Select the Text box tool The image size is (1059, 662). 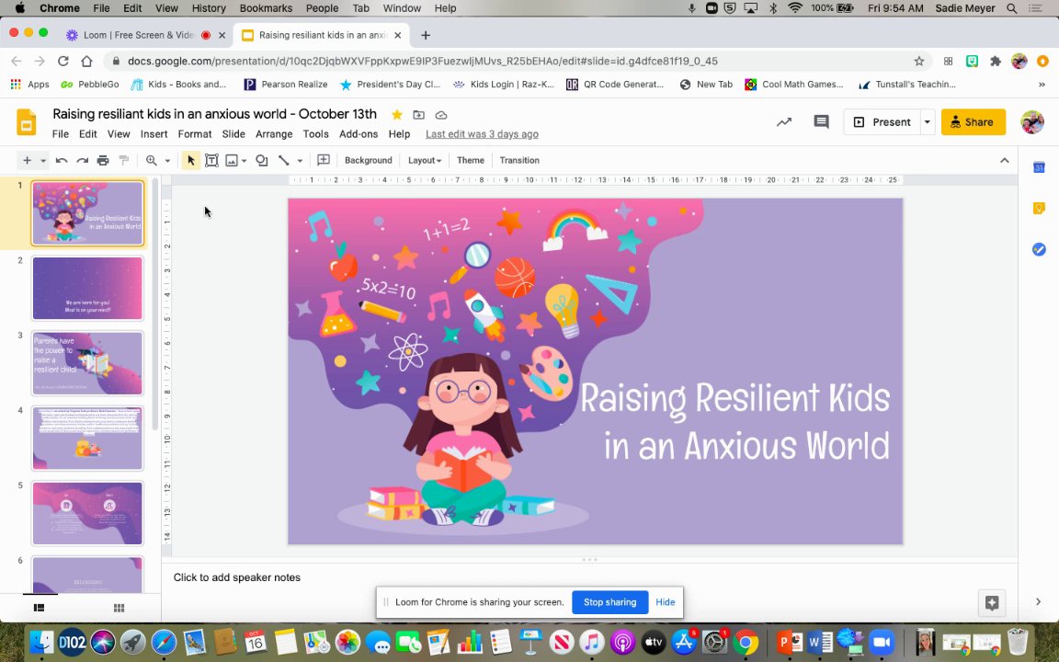pos(211,160)
